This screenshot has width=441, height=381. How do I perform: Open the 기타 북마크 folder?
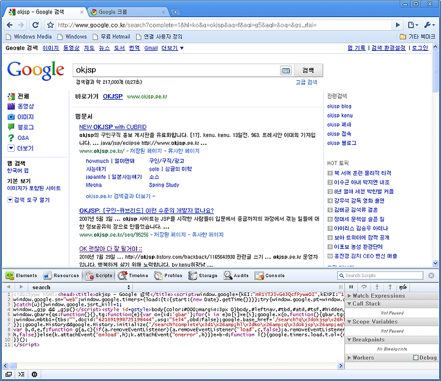(x=417, y=37)
